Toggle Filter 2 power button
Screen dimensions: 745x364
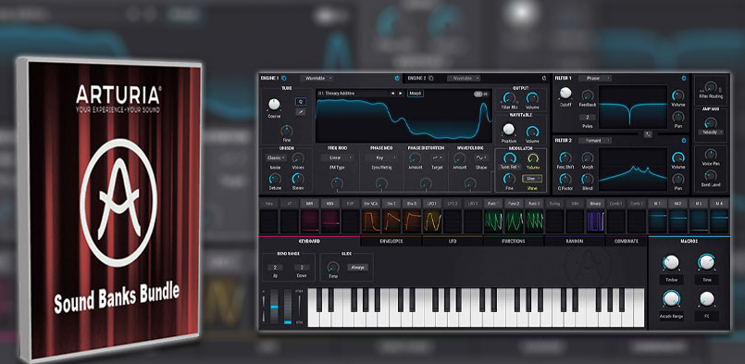coord(684,141)
